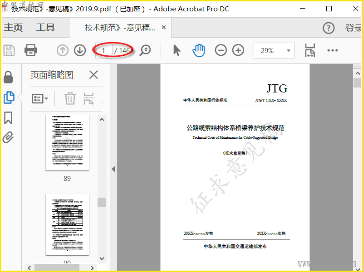363x272 pixels.
Task: Click the thumbnail panel horizontal scrollbar thumb
Action: coord(57,268)
